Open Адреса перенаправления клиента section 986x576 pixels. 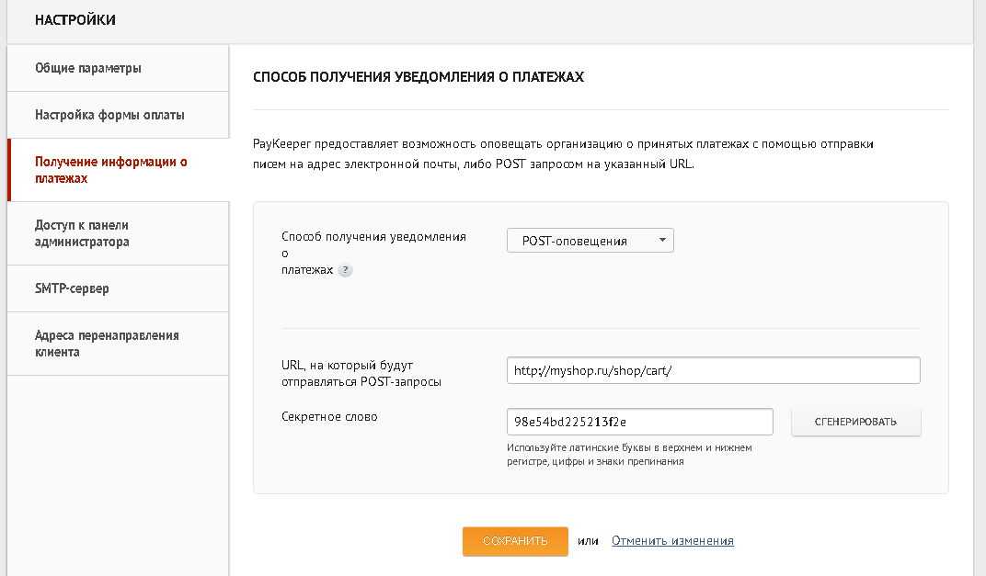click(107, 344)
